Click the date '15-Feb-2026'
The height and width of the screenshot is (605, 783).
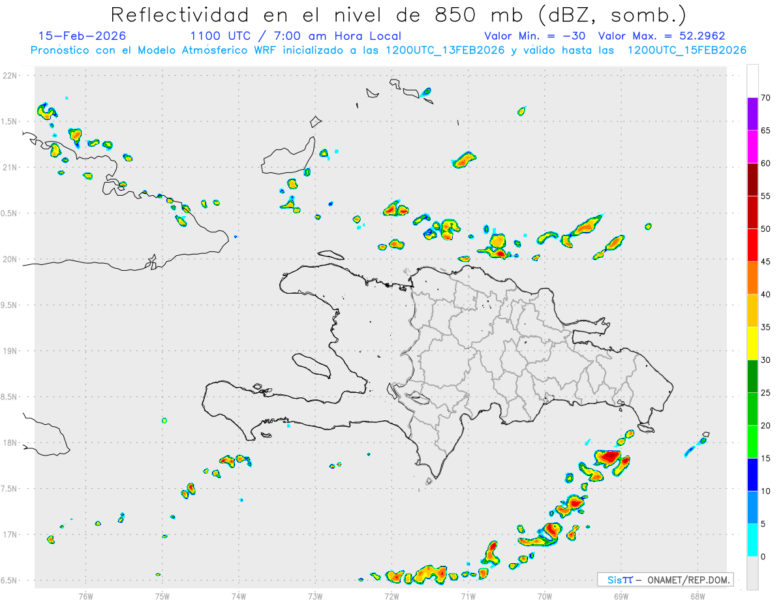click(x=82, y=36)
